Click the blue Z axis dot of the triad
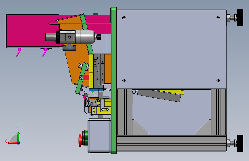 pyautogui.click(x=19, y=143)
